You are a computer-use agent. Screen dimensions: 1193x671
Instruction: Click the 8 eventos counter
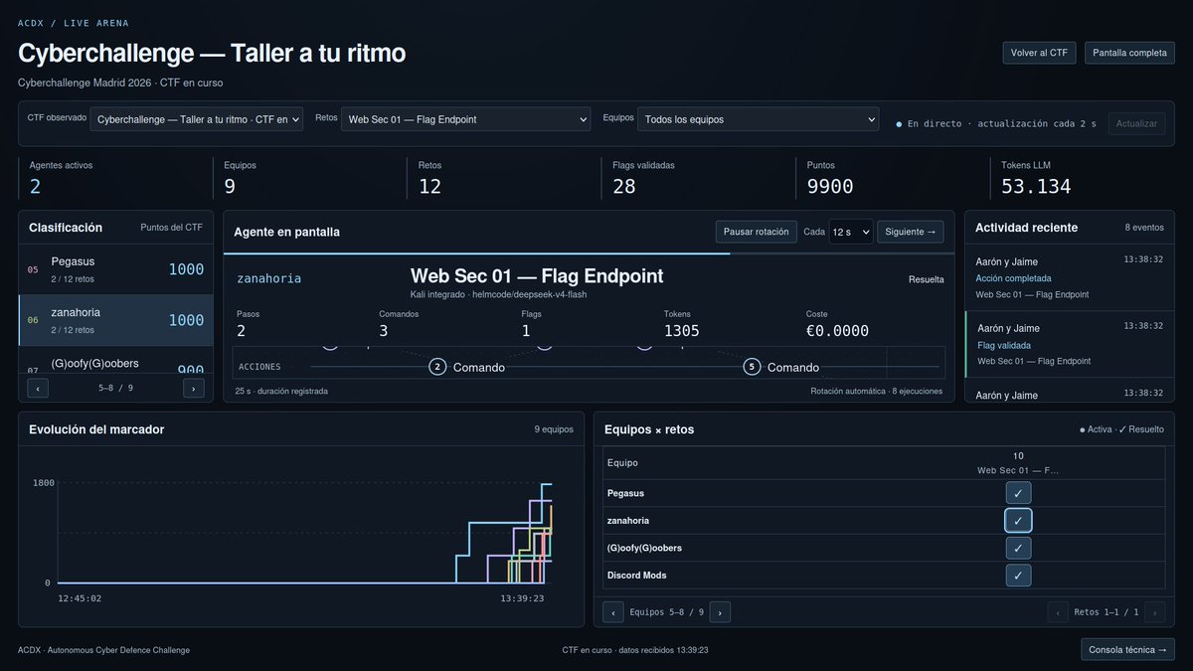(1144, 228)
